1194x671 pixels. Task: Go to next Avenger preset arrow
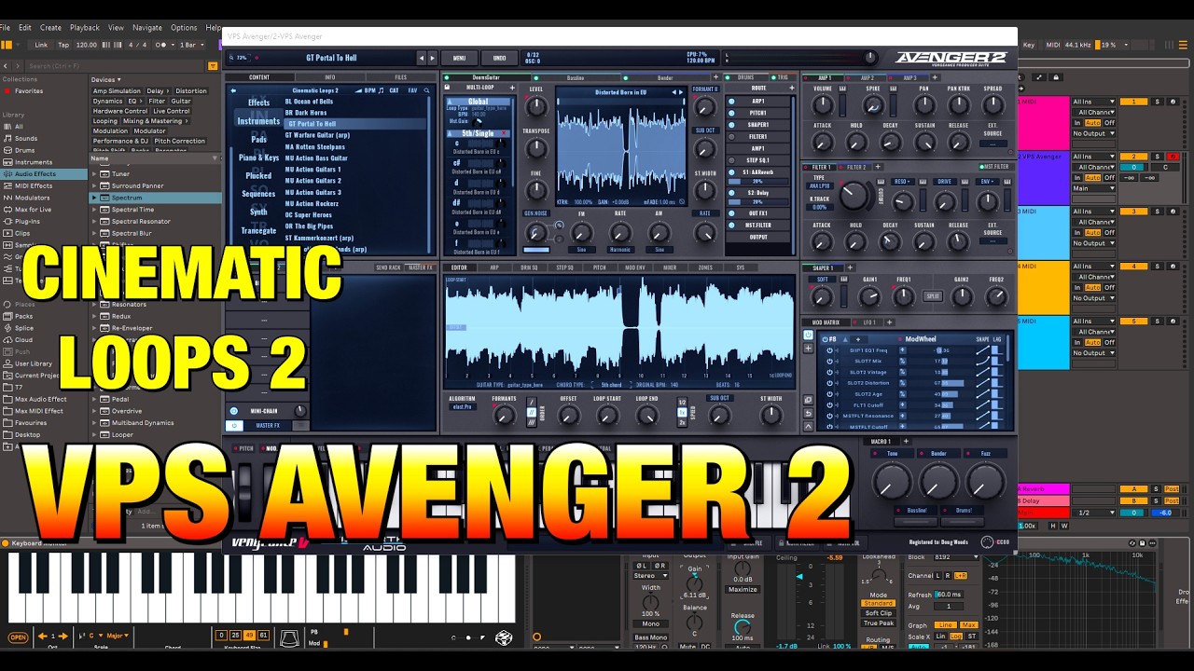pos(432,58)
